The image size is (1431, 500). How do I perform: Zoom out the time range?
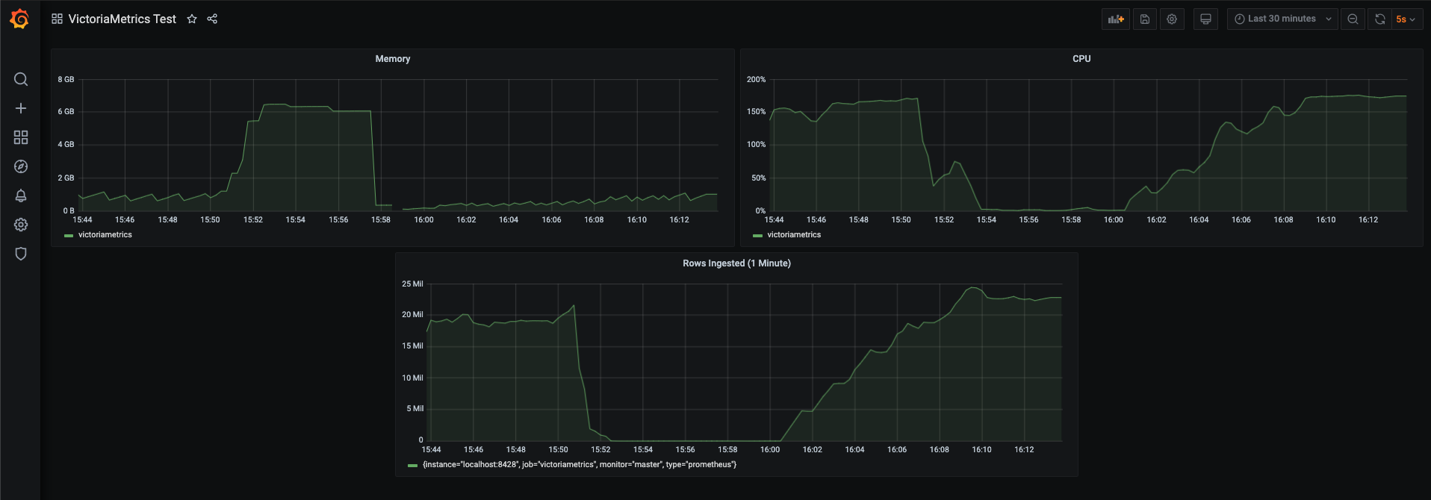pos(1353,19)
